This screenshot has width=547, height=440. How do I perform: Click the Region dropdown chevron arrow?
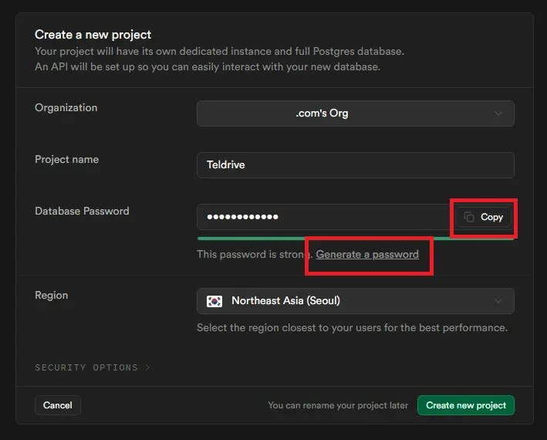click(x=498, y=301)
